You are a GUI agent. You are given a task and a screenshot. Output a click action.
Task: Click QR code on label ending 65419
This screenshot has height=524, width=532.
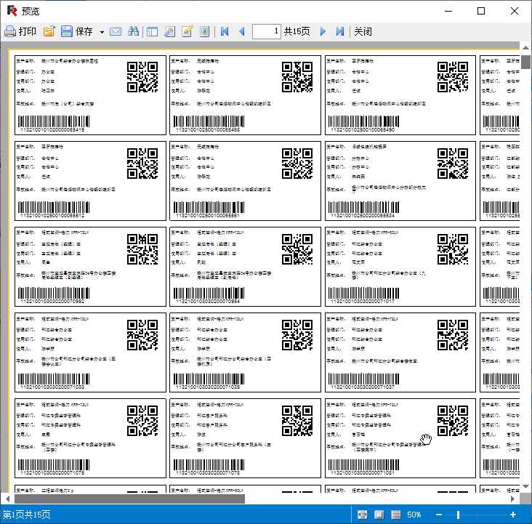coord(142,77)
